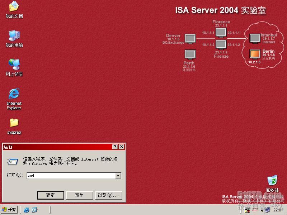This screenshot has height=215, width=287.
Task: Click the 中 input method tray icon
Action: (x=255, y=210)
